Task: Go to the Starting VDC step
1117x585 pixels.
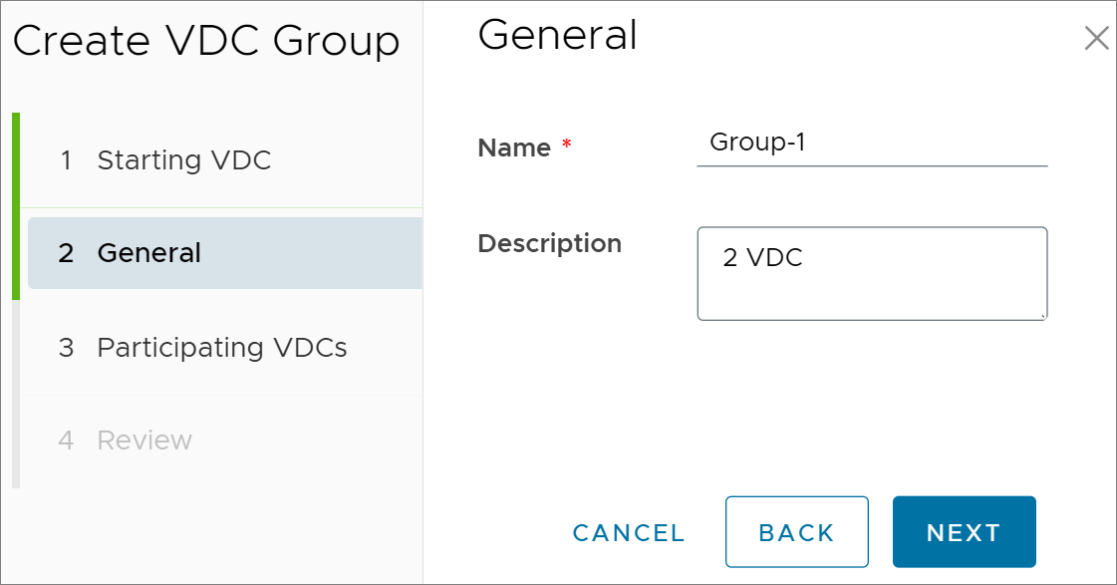Action: click(221, 160)
